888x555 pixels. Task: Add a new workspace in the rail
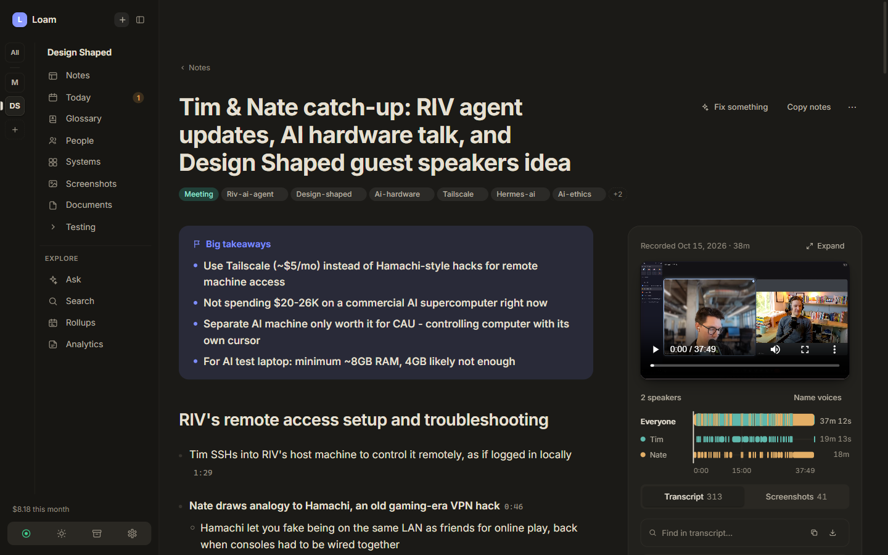coord(15,129)
